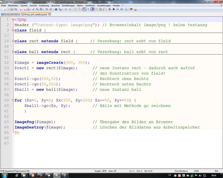This screenshot has height=178, width=223.
Task: Open the Kodierung menu
Action: [44, 5]
